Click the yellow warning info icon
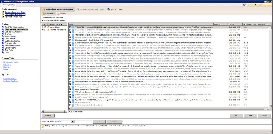Screen dimensions: 273x134 tap(43, 127)
